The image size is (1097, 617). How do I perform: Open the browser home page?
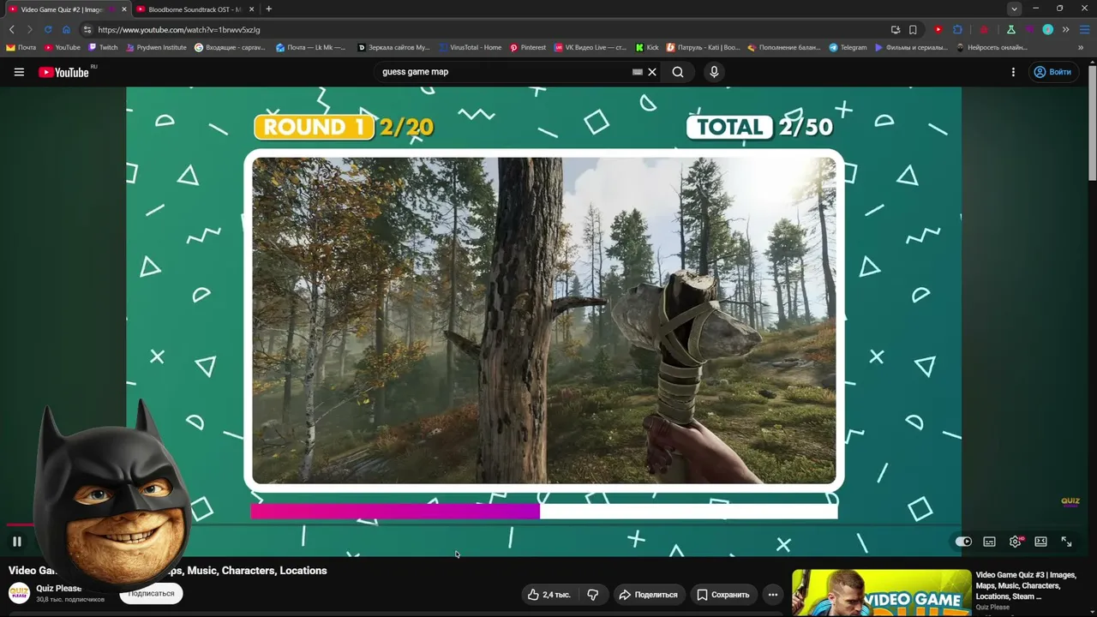66,30
